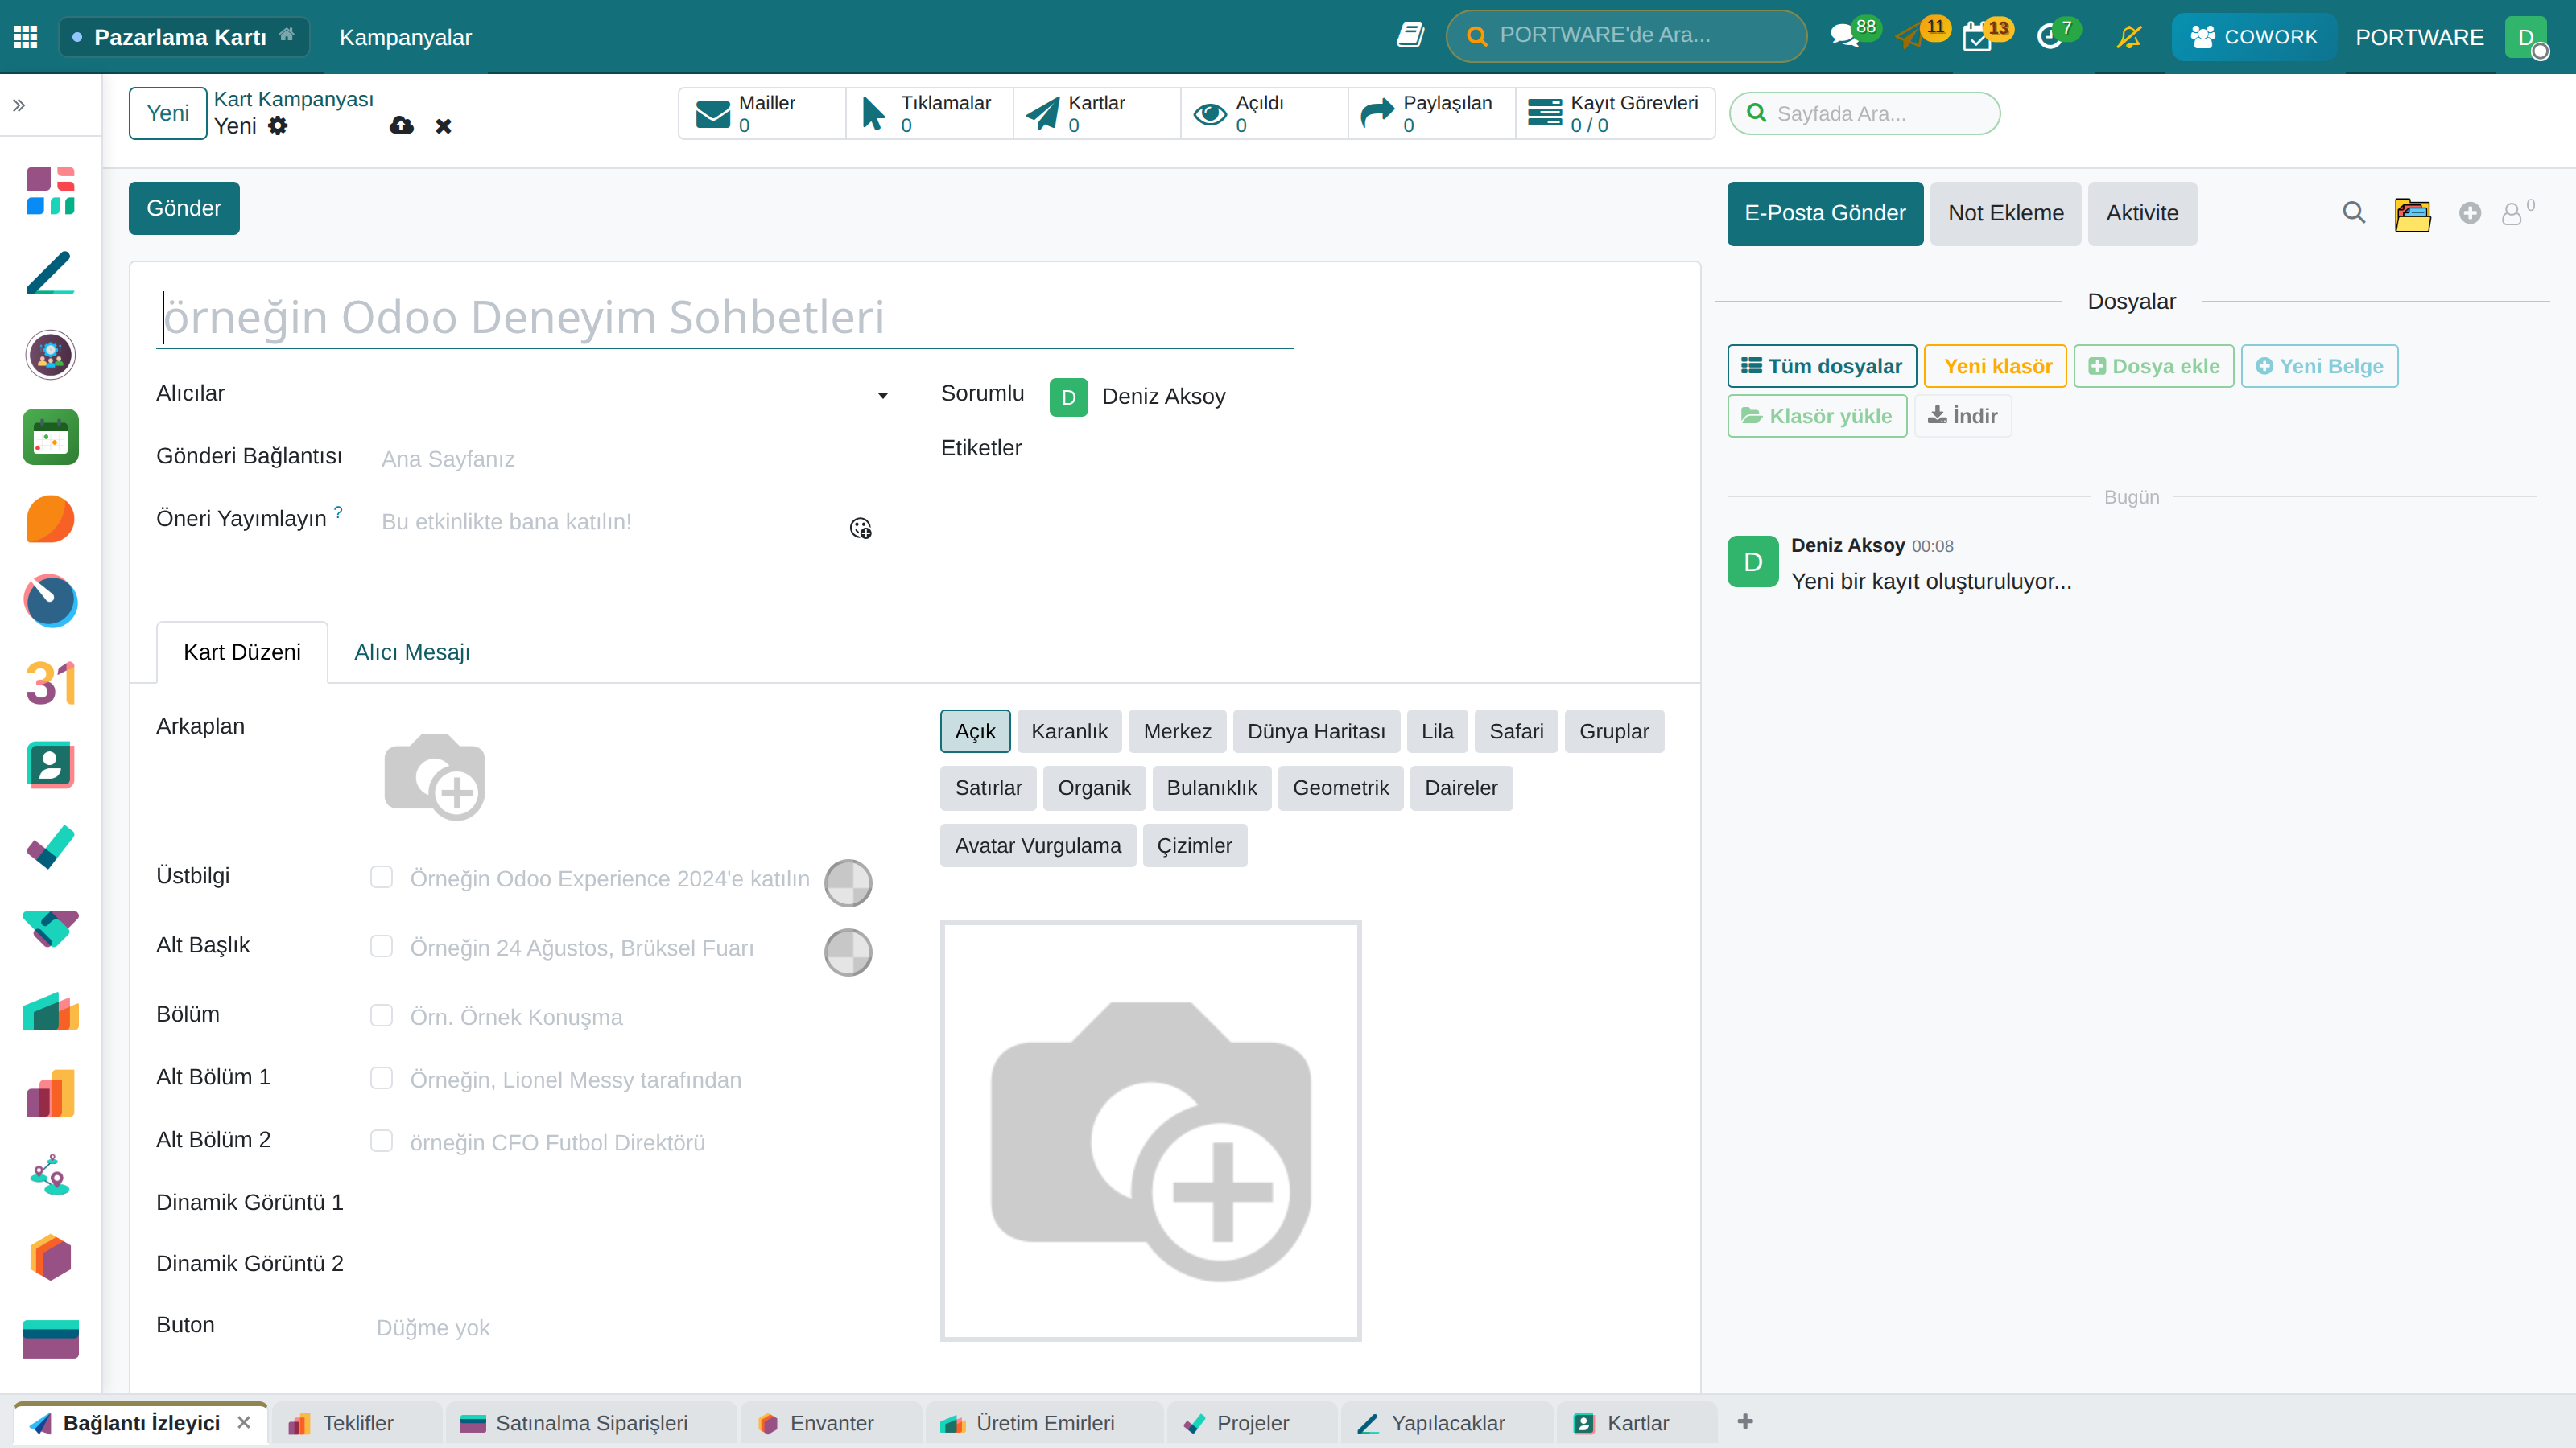Switch to the Alıcı Mesajı tab

tap(412, 652)
